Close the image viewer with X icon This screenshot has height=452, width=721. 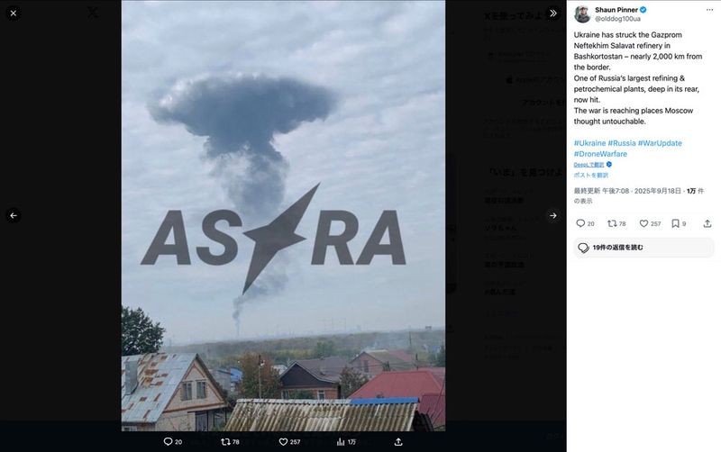click(x=14, y=14)
